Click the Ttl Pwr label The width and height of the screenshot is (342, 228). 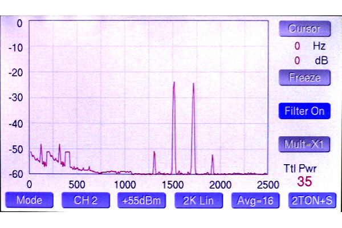[300, 168]
